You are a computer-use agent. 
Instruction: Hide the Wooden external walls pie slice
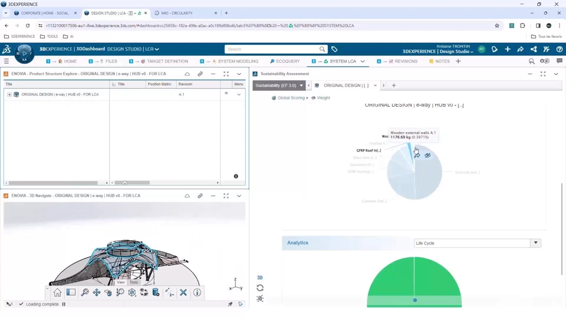[428, 155]
